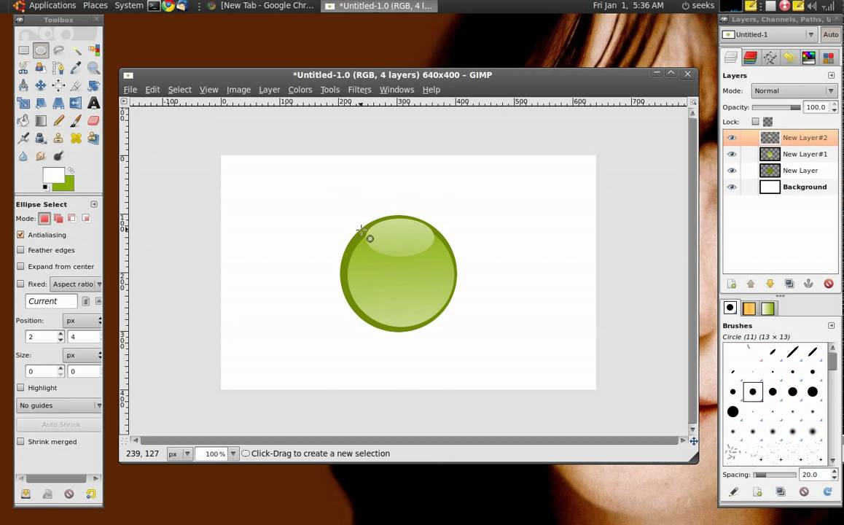
Task: Enable Expand from center checkbox
Action: [20, 266]
